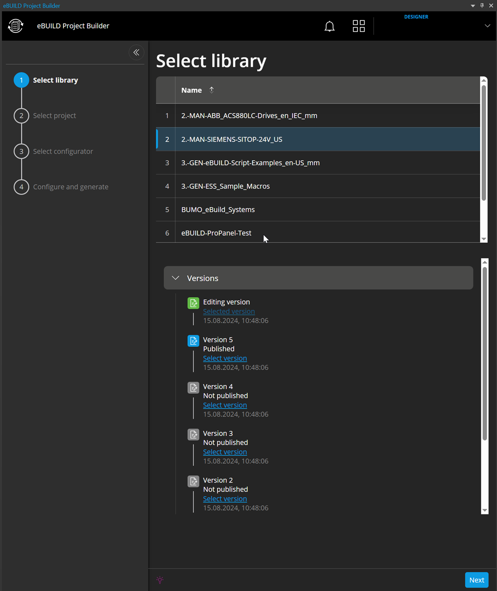Image resolution: width=497 pixels, height=591 pixels.
Task: Click row number 1 in the library table
Action: 167,115
